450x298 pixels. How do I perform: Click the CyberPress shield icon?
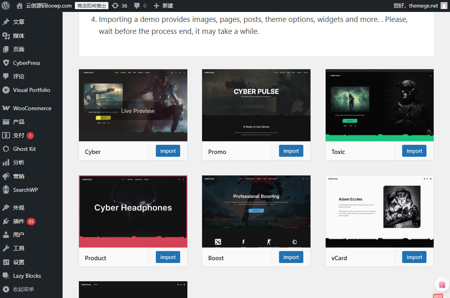6,63
